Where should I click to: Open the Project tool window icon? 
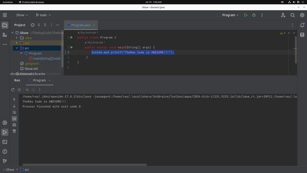(x=5, y=25)
